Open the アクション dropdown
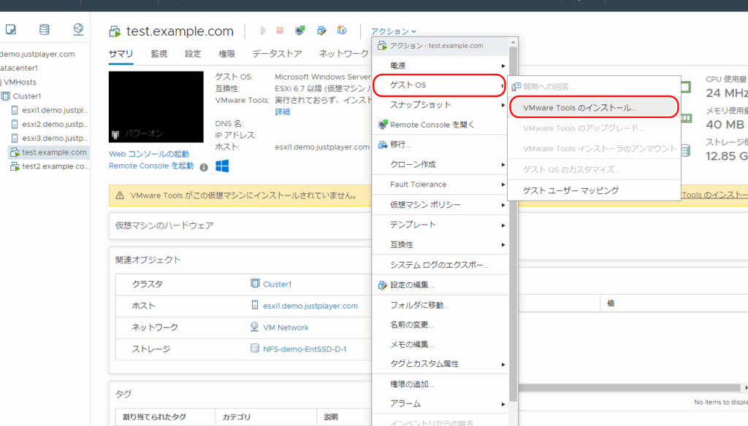Screen dimensions: 748x426 (x=394, y=31)
